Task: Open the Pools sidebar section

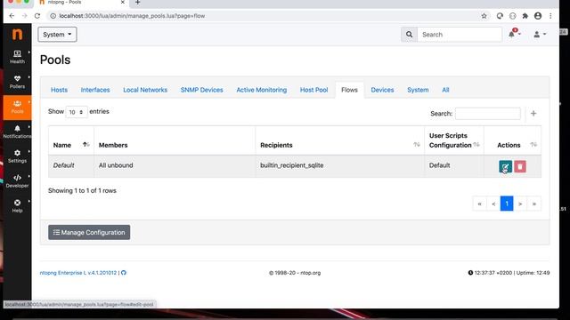Action: [17, 108]
